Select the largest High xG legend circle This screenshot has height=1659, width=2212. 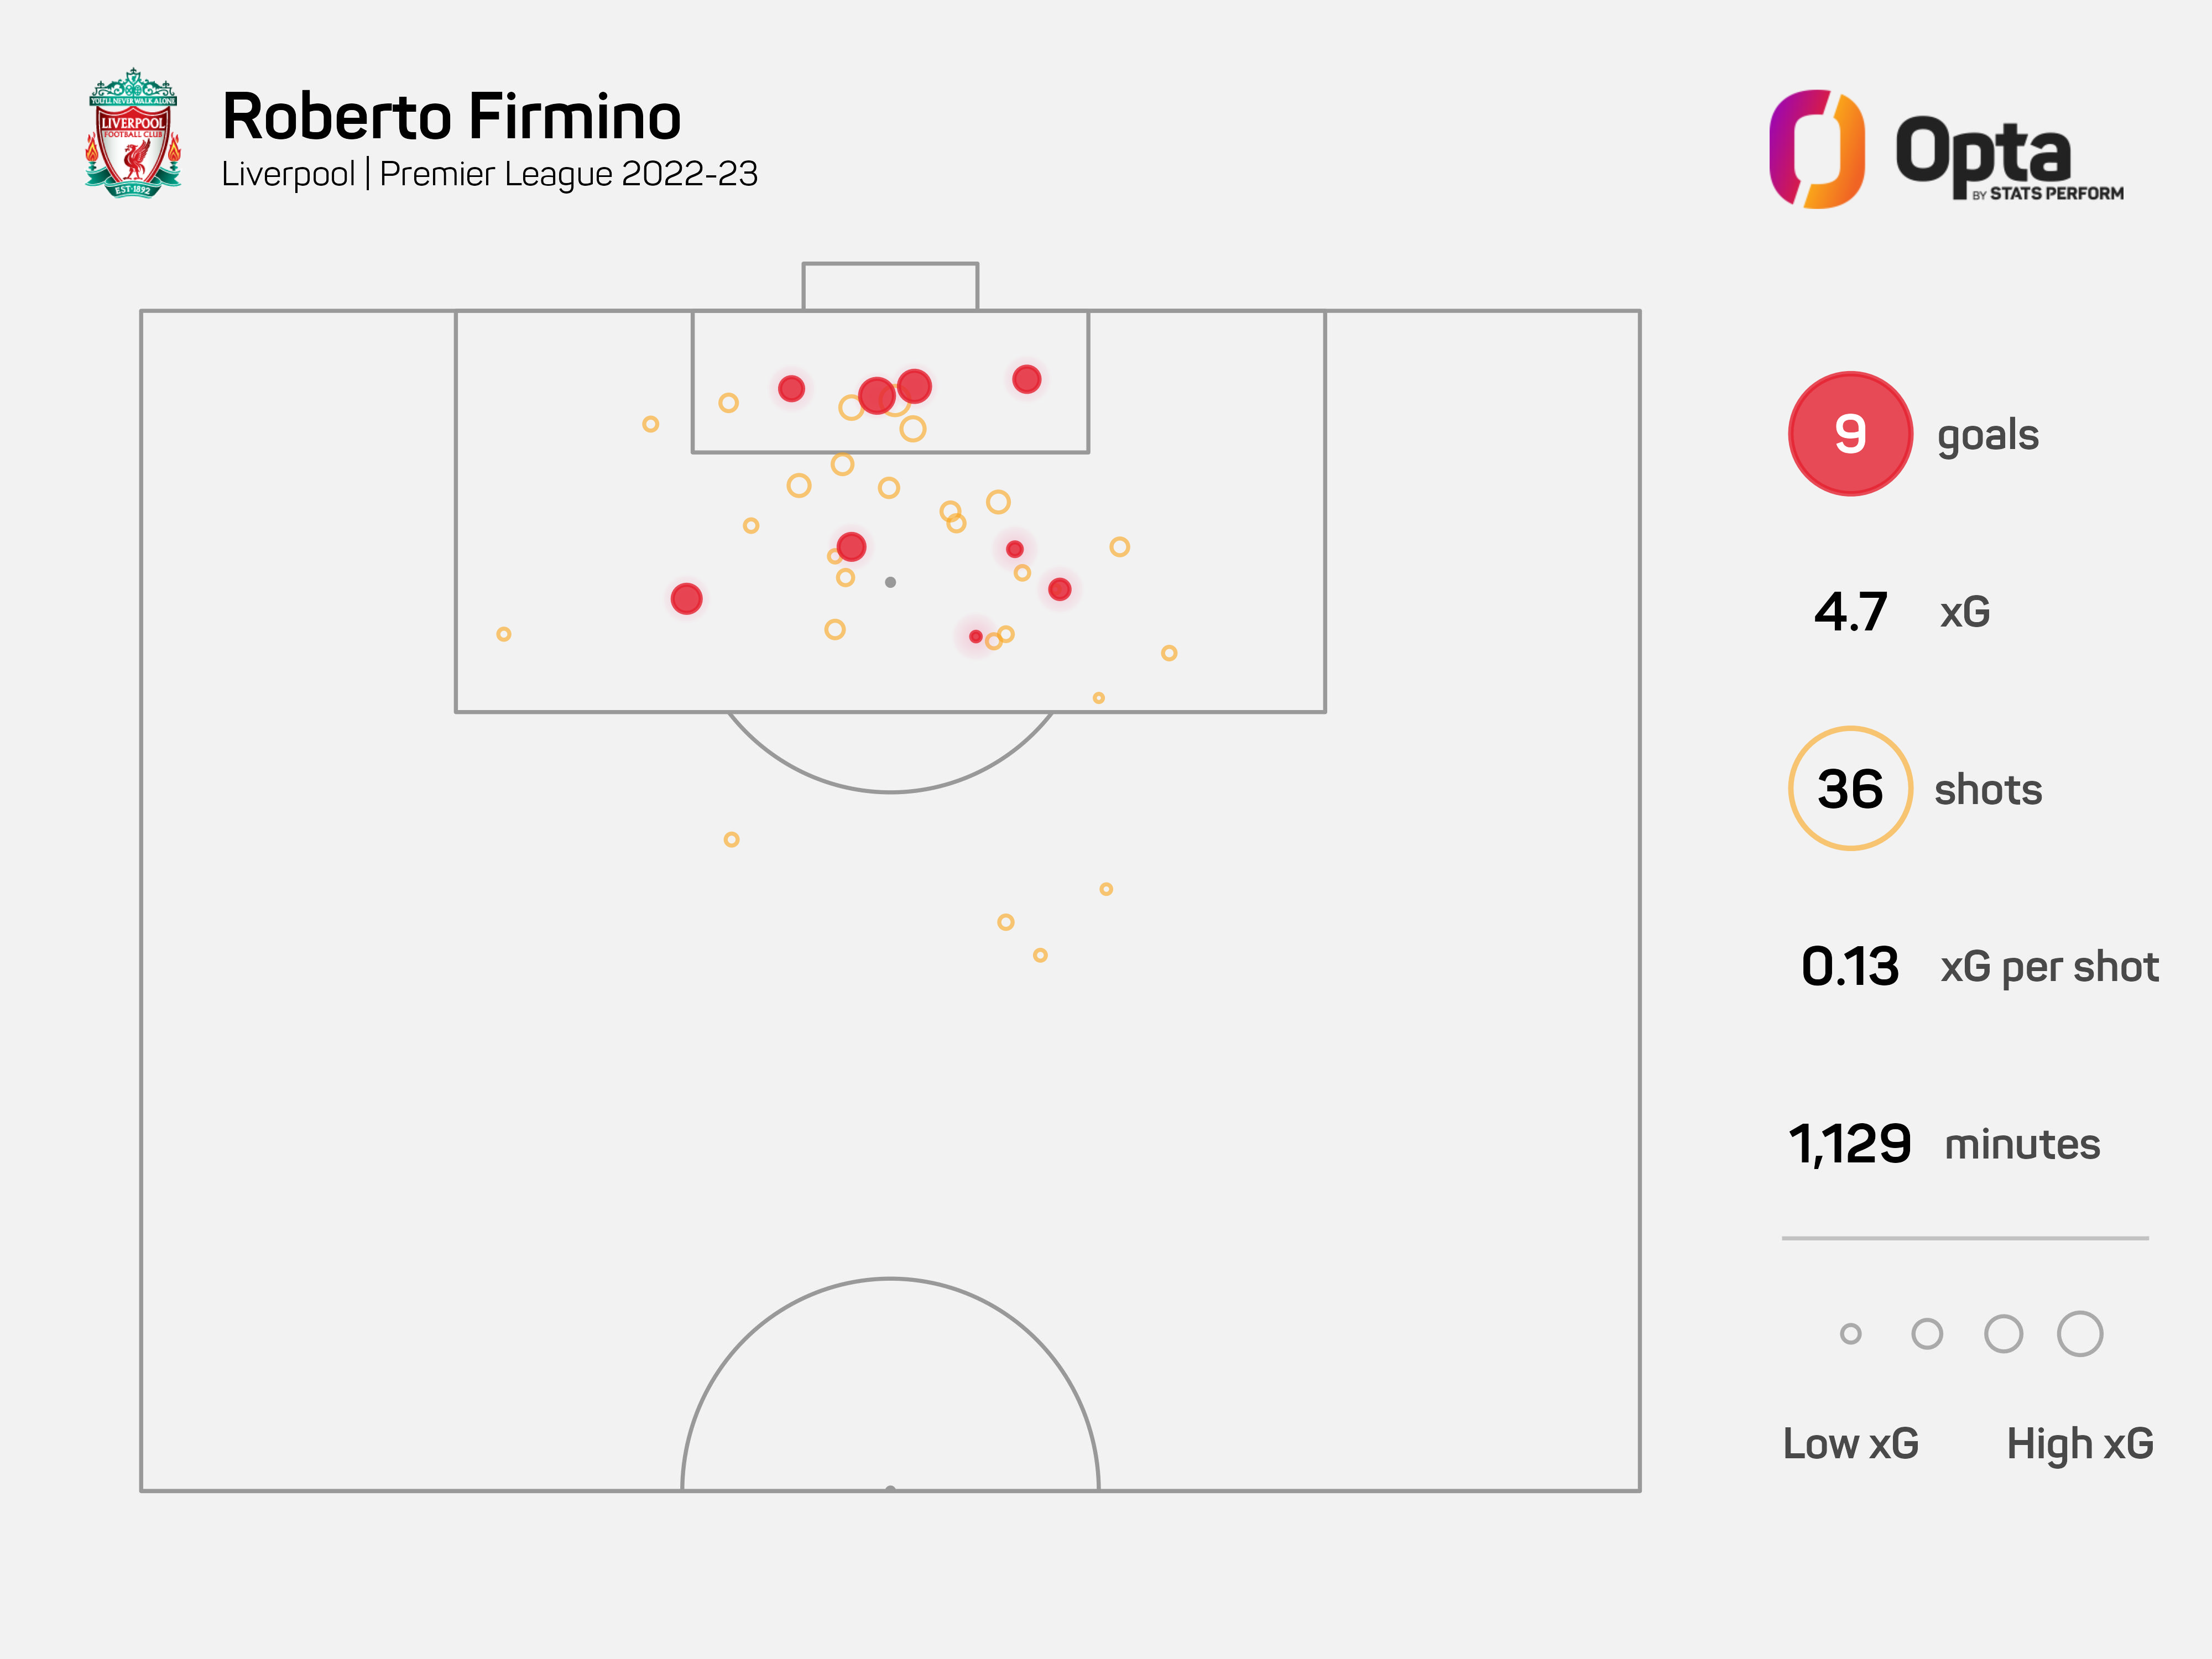(2079, 1334)
